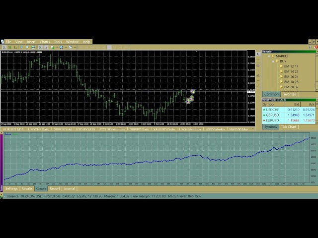Click the bar chart type icon
Image resolution: width=318 pixels, height=238 pixels.
[x=3, y=48]
